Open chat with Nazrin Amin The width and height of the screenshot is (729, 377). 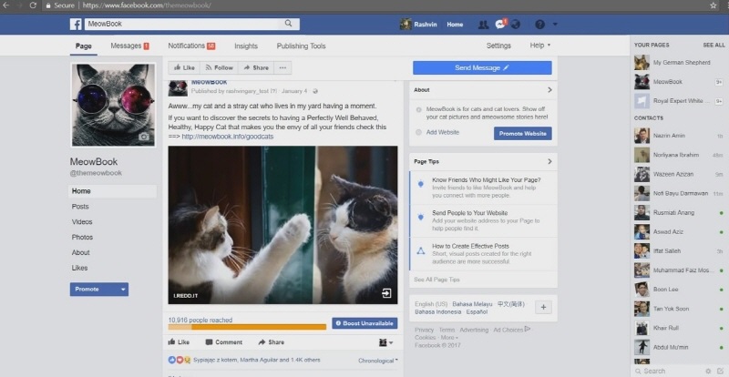679,136
